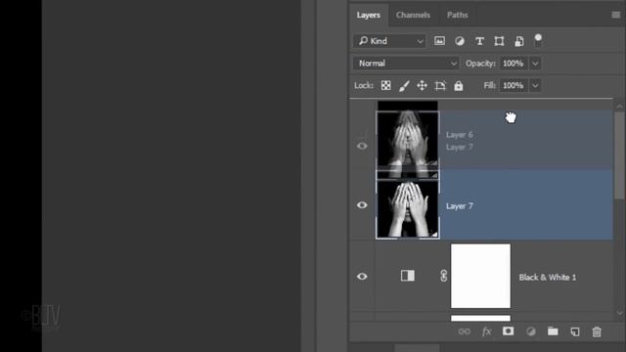Add a layer style fx icon

coord(486,331)
